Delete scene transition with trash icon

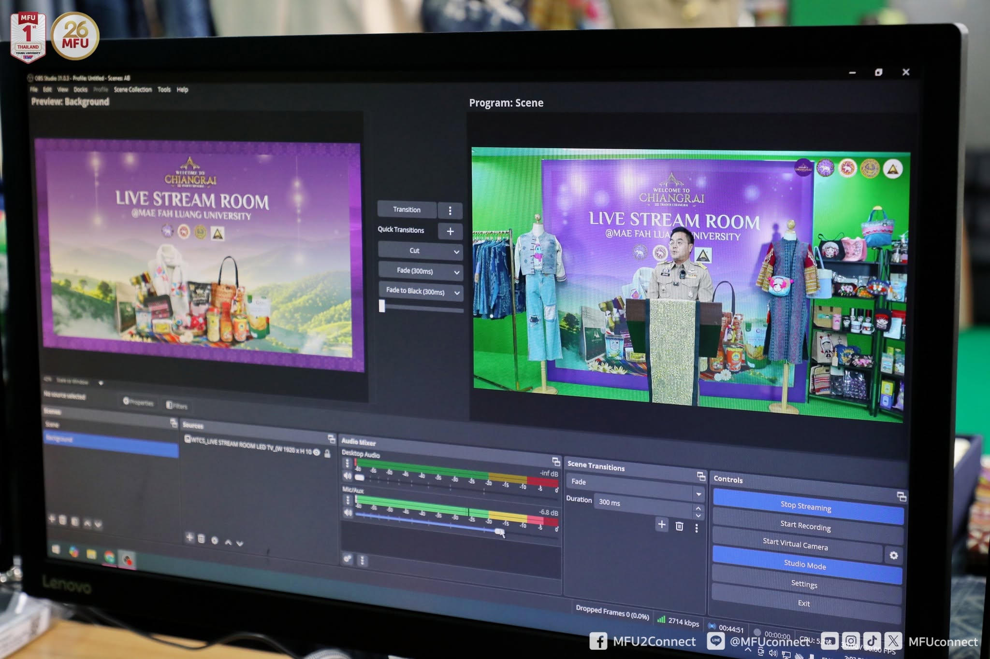pos(679,526)
